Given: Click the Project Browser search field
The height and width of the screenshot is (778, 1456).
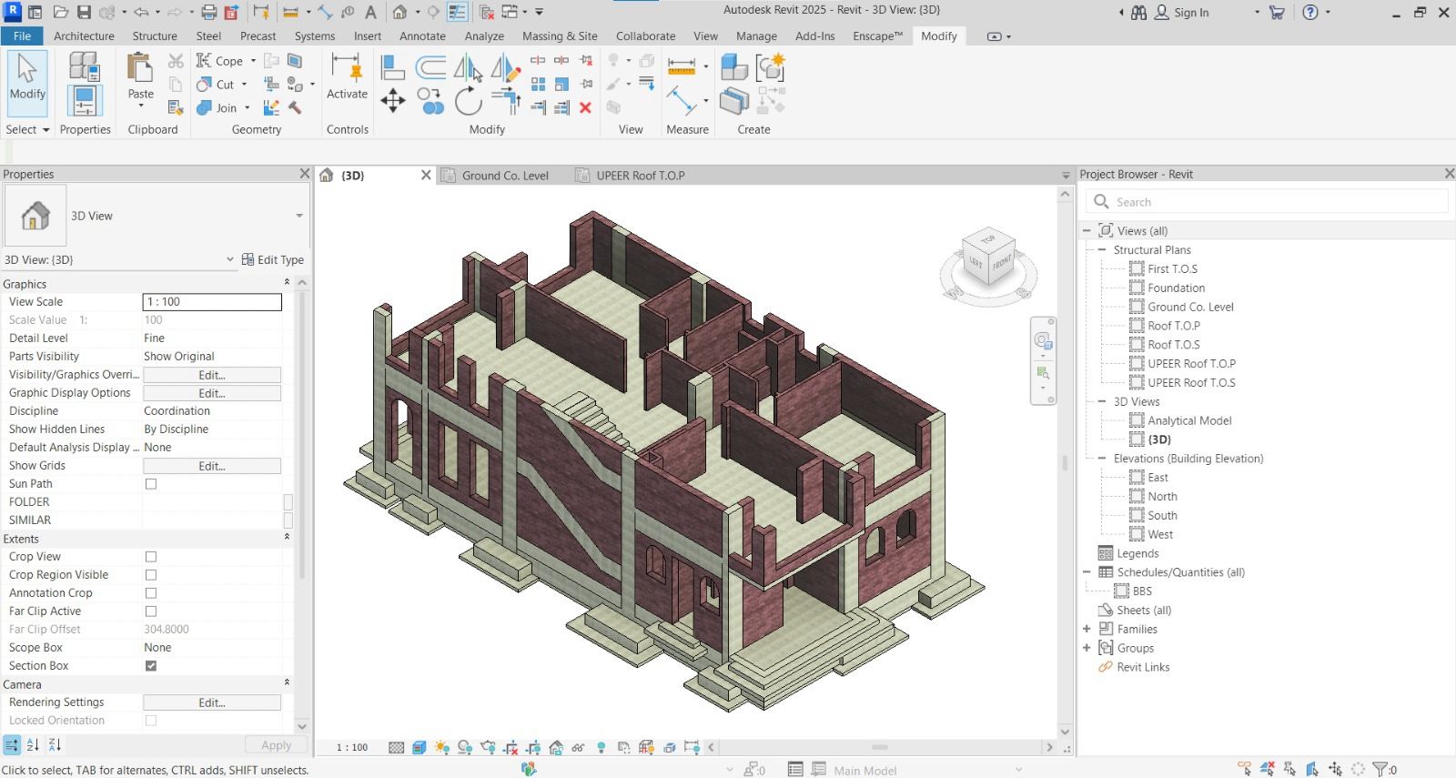Looking at the screenshot, I should pyautogui.click(x=1267, y=202).
